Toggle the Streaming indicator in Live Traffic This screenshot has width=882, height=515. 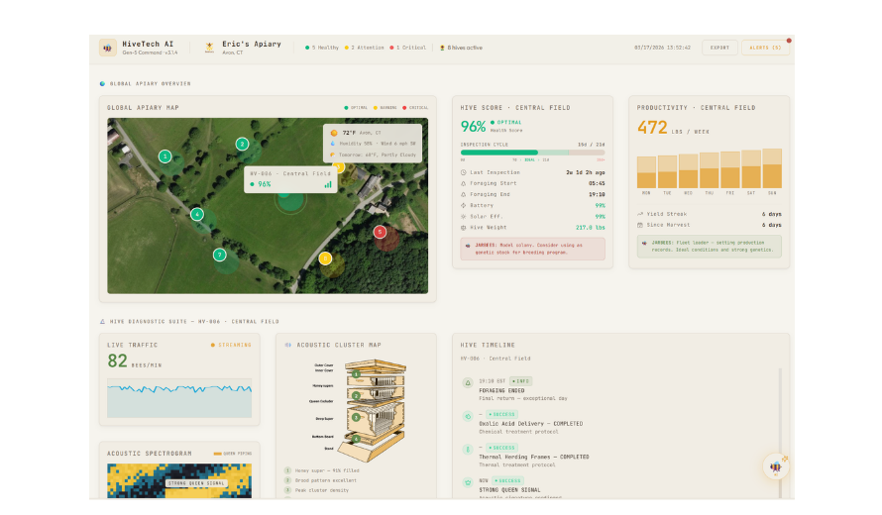pyautogui.click(x=231, y=346)
